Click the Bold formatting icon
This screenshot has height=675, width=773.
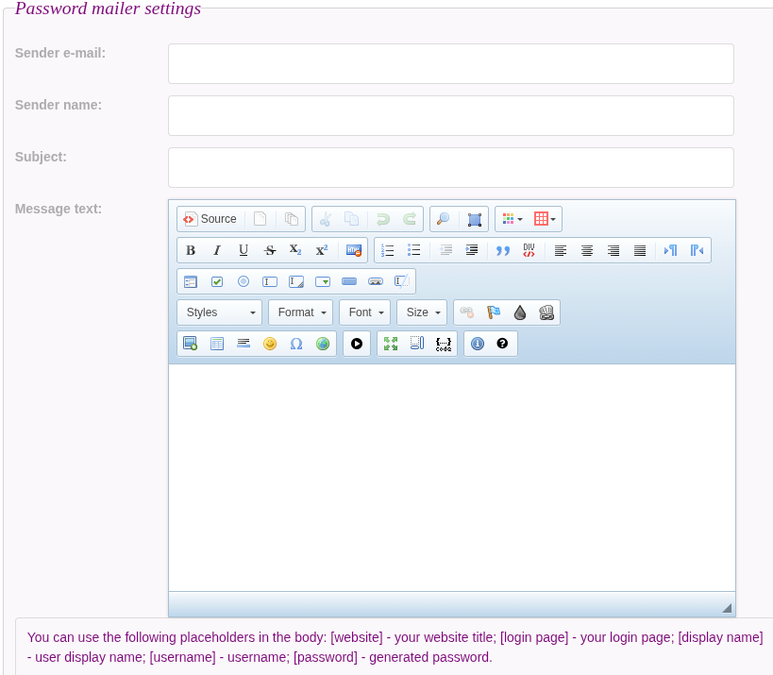point(191,250)
